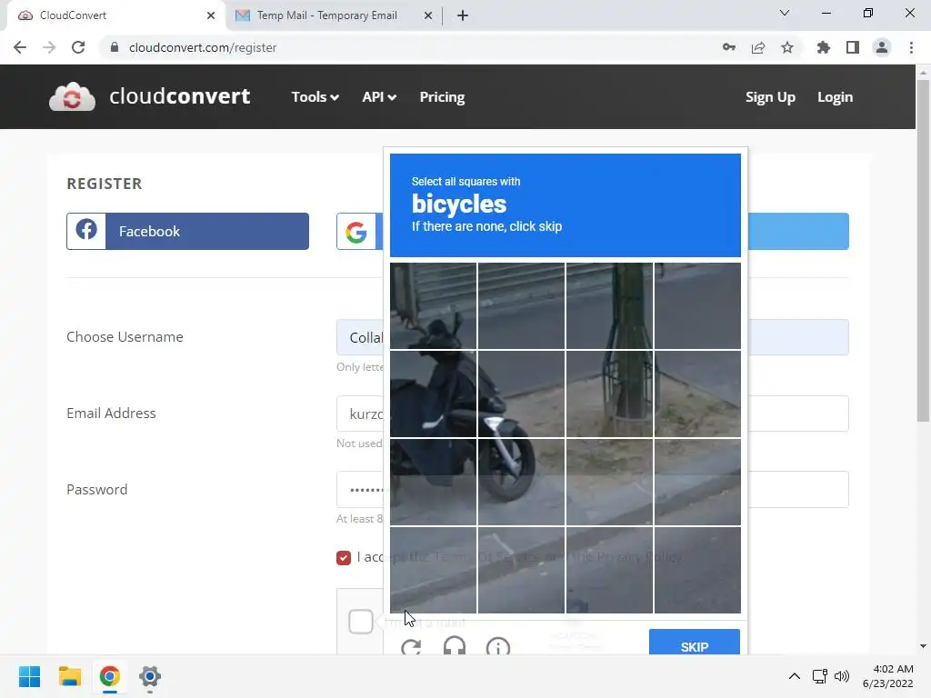Image resolution: width=931 pixels, height=698 pixels.
Task: Get a new captcha challenge with reload icon
Action: click(411, 647)
